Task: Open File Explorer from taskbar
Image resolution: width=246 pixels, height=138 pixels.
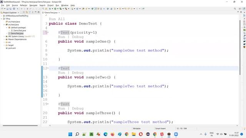Action: tap(134, 134)
